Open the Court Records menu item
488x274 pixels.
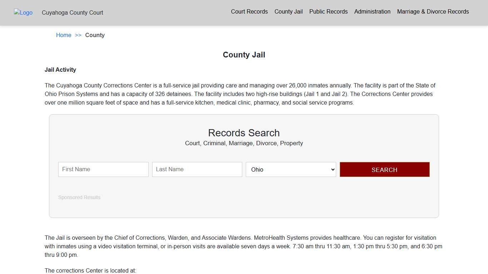(249, 11)
